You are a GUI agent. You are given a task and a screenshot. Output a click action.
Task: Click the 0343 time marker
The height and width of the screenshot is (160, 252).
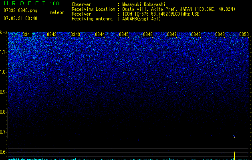(x=75, y=34)
